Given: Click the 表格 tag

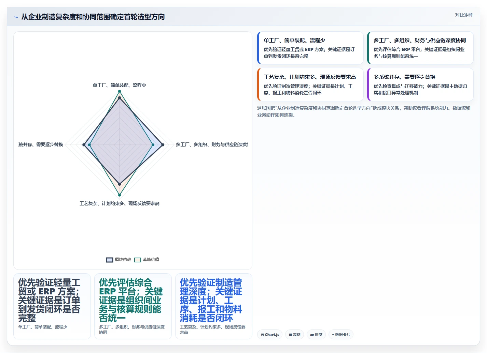Looking at the screenshot, I should coord(294,335).
